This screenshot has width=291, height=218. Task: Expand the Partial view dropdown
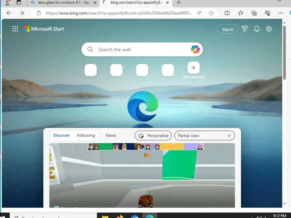click(205, 136)
